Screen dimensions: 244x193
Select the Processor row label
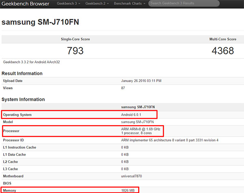point(11,131)
